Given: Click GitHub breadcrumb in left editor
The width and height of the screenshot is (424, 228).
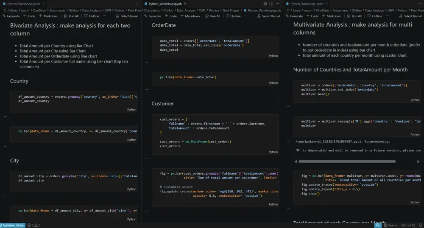Looking at the screenshot, I should click(73, 11).
